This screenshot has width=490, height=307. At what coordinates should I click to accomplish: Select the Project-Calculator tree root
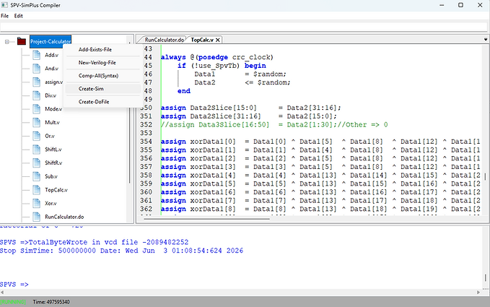(51, 41)
